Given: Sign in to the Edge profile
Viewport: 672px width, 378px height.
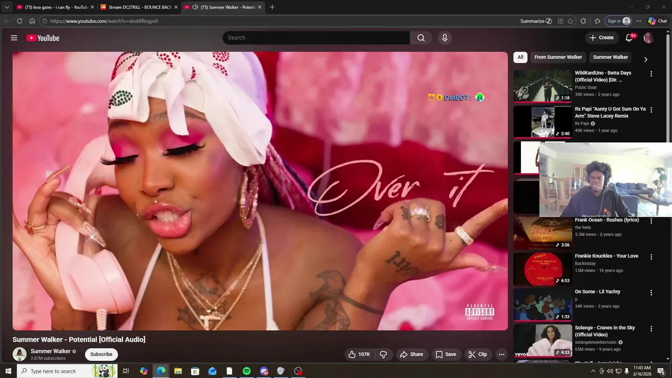Looking at the screenshot, I should 618,21.
